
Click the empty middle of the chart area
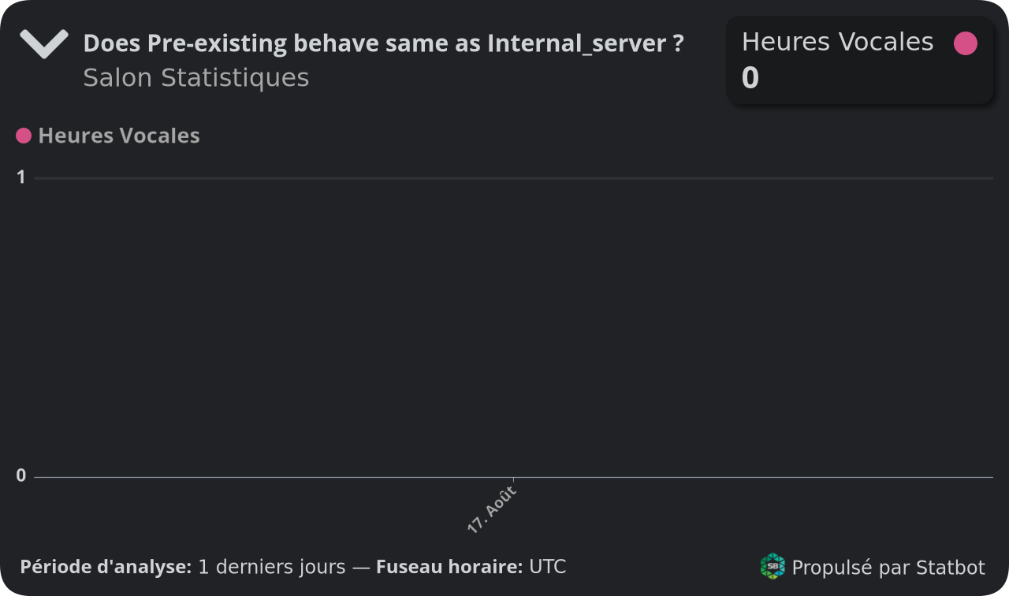pos(512,327)
